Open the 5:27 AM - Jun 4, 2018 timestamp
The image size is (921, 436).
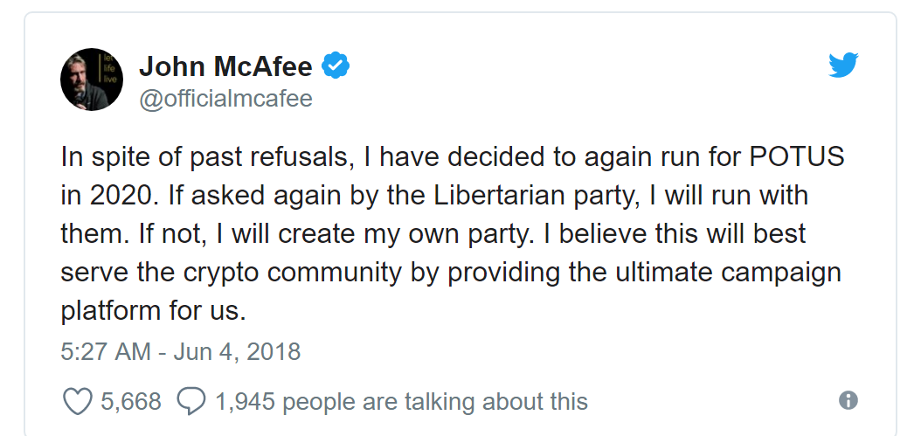(x=181, y=352)
